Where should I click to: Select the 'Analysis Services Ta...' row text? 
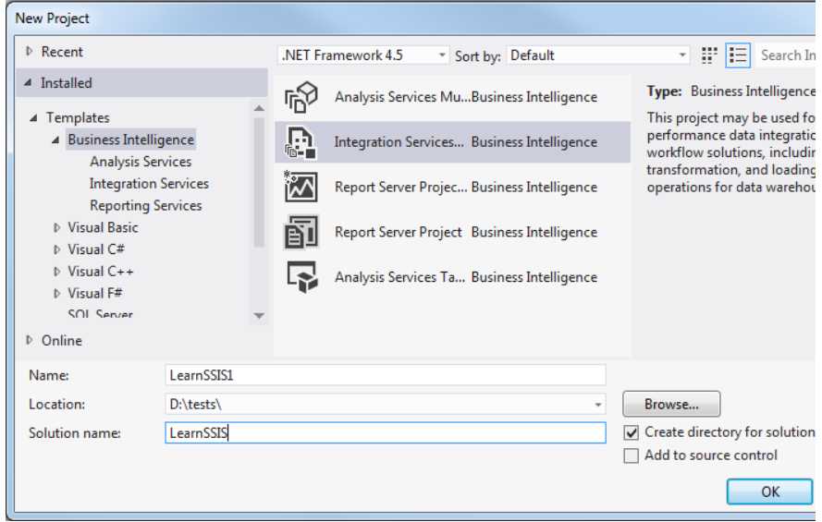[x=400, y=277]
